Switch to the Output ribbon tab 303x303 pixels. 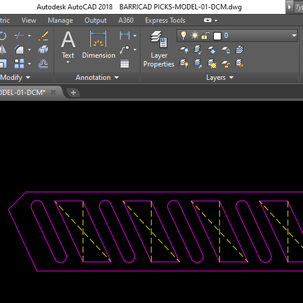pyautogui.click(x=96, y=21)
